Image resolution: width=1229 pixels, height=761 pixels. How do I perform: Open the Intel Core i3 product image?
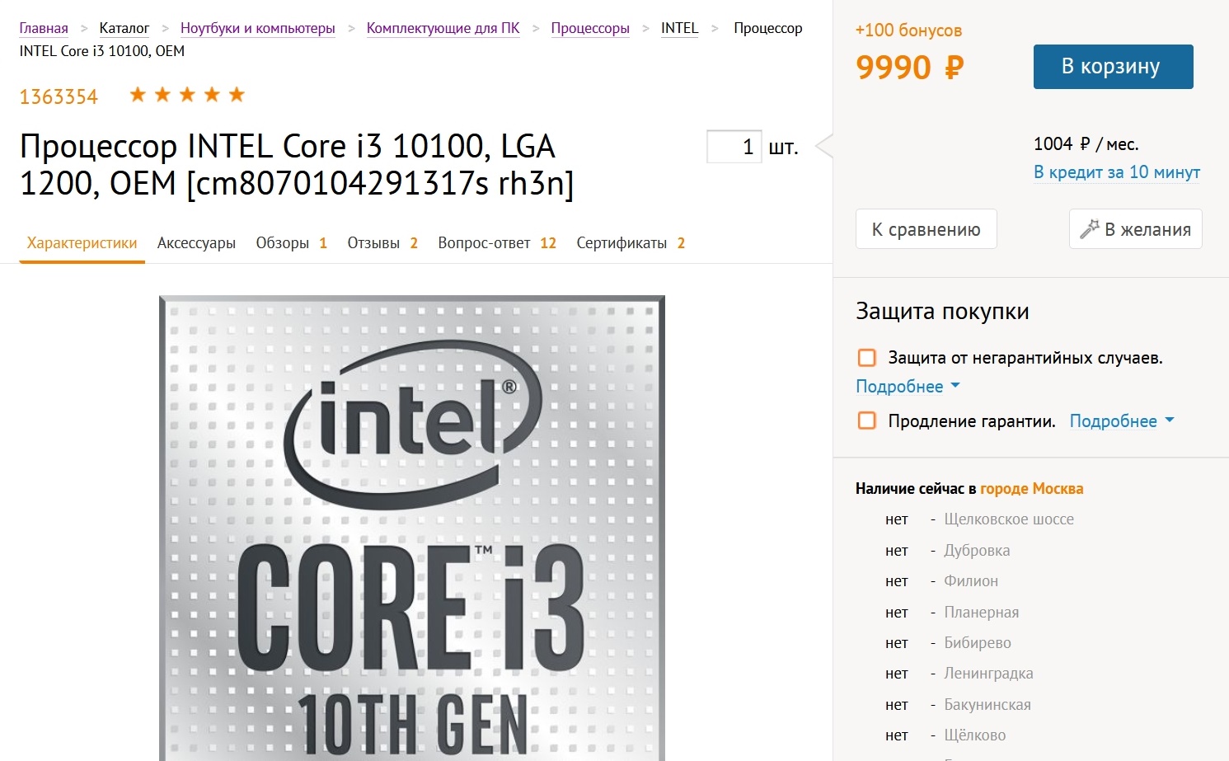[411, 528]
